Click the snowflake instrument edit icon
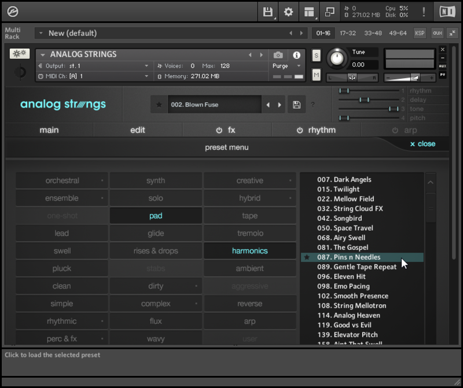This screenshot has width=463, height=388. [x=20, y=54]
